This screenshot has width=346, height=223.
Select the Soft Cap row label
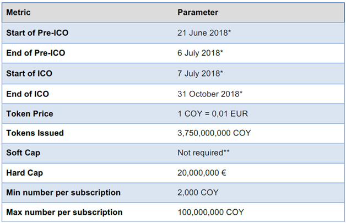point(23,153)
